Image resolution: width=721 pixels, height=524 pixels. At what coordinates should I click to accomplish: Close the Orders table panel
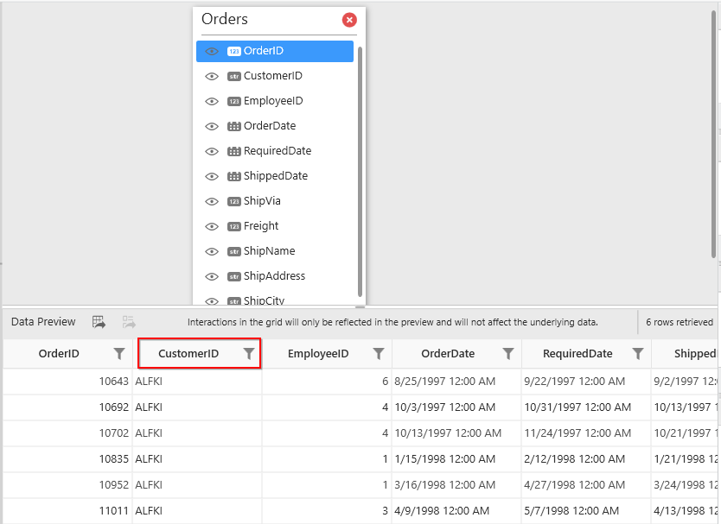pos(349,20)
